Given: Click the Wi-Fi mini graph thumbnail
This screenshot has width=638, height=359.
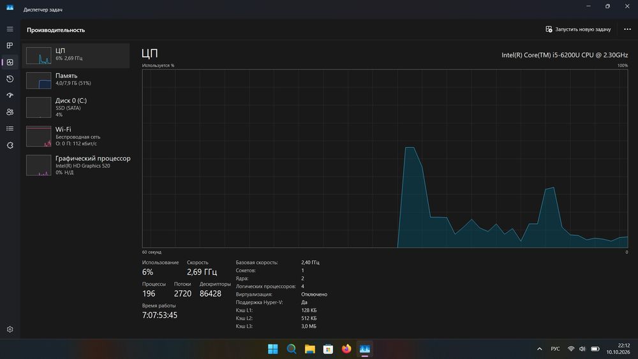Looking at the screenshot, I should point(39,136).
